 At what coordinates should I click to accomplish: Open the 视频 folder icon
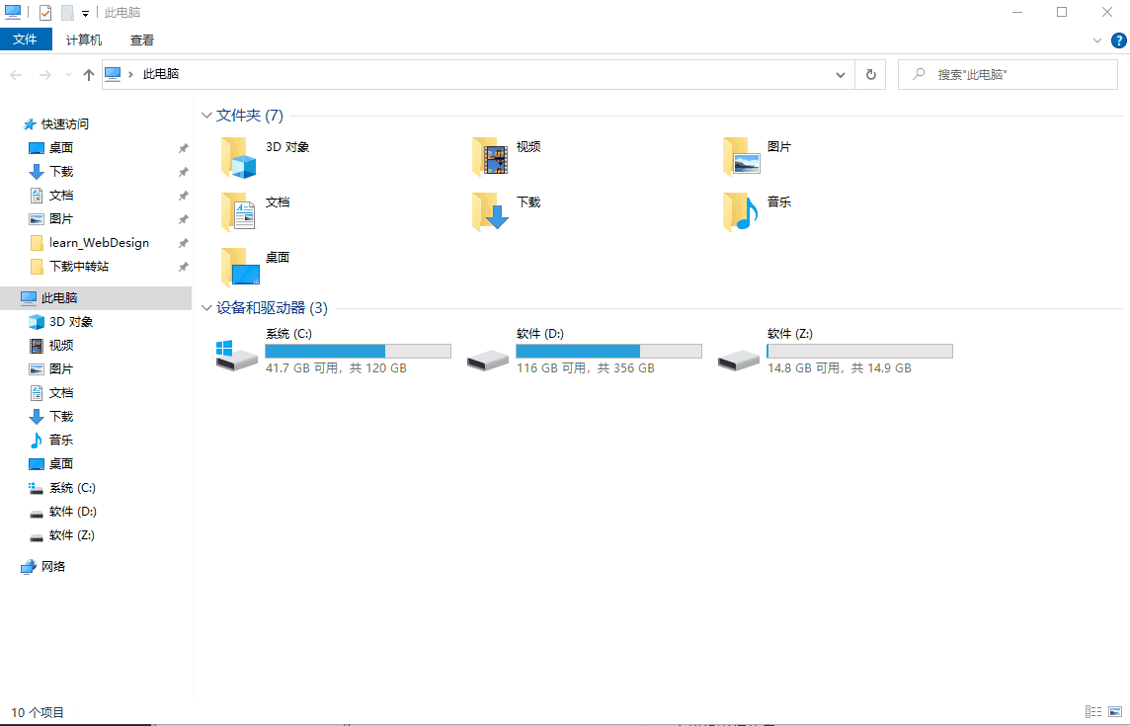(x=490, y=157)
